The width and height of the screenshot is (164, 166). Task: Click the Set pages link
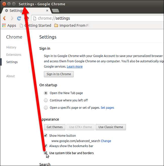[x=107, y=108]
